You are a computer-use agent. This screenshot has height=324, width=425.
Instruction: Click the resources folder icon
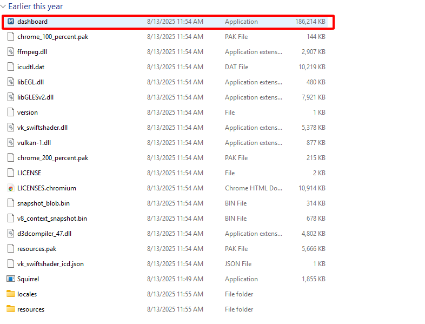11,309
